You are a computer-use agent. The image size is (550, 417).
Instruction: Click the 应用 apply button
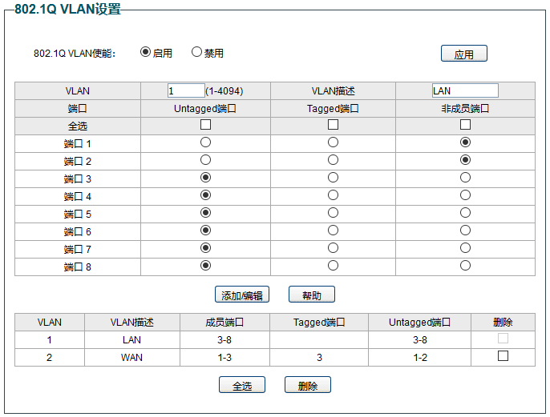click(x=463, y=54)
